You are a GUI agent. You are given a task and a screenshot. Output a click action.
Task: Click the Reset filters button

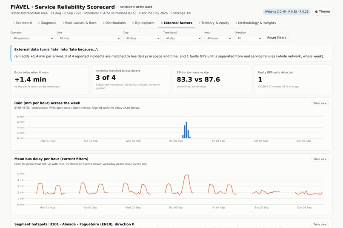click(x=277, y=38)
